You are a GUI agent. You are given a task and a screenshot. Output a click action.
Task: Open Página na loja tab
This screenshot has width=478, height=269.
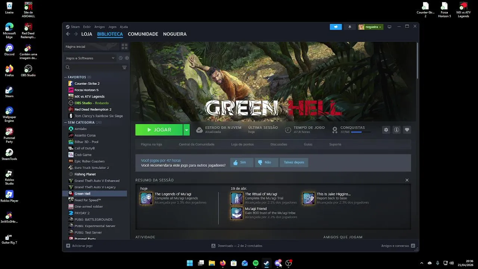[x=151, y=144]
